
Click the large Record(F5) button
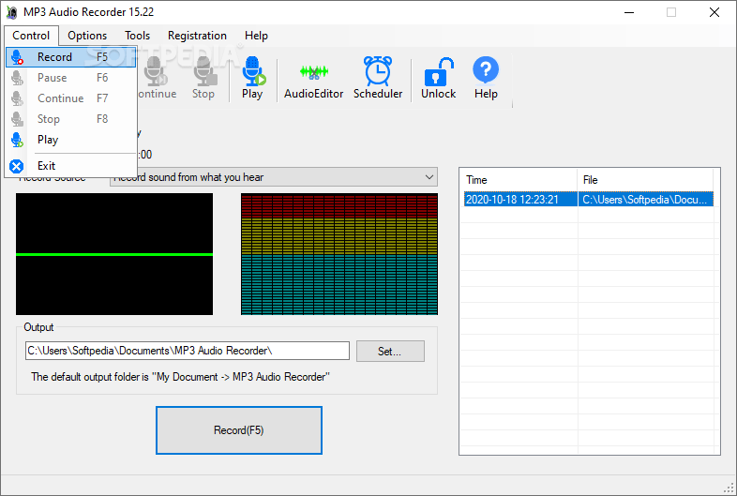tap(239, 430)
